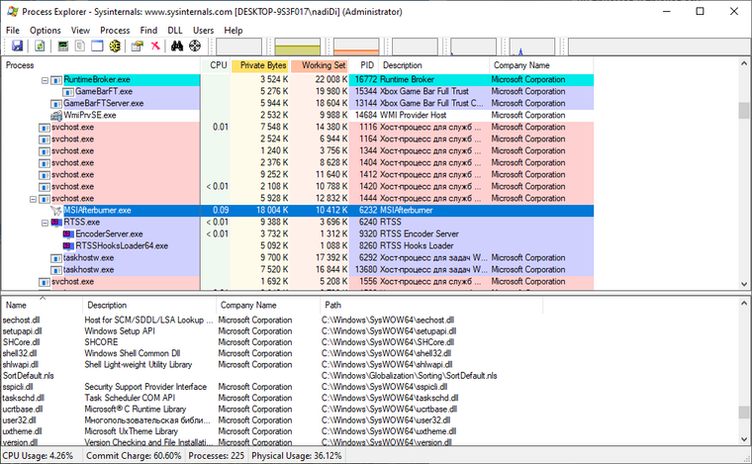Open the View menu

(x=80, y=31)
